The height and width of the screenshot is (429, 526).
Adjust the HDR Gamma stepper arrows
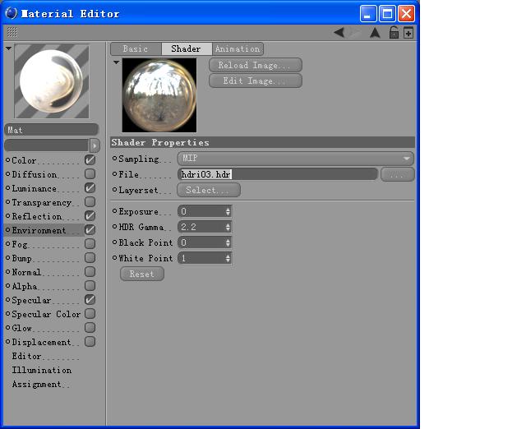[228, 227]
